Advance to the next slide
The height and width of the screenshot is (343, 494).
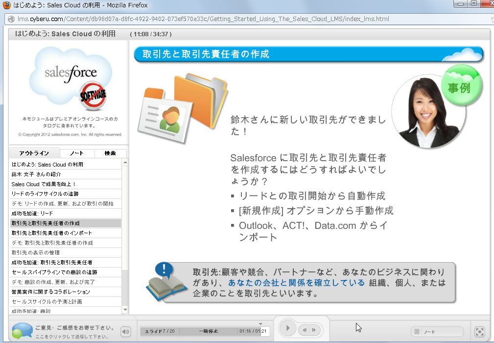tap(314, 330)
